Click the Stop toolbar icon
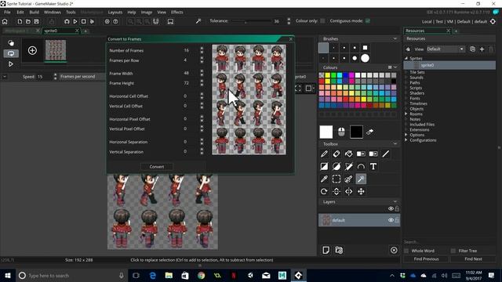Image resolution: width=502 pixels, height=282 pixels. (84, 21)
